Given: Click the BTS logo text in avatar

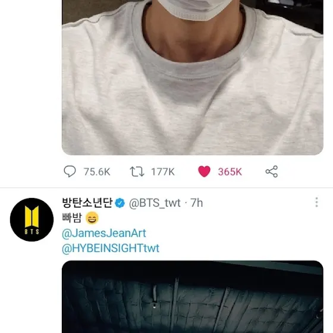Looking at the screenshot, I should click(32, 231).
